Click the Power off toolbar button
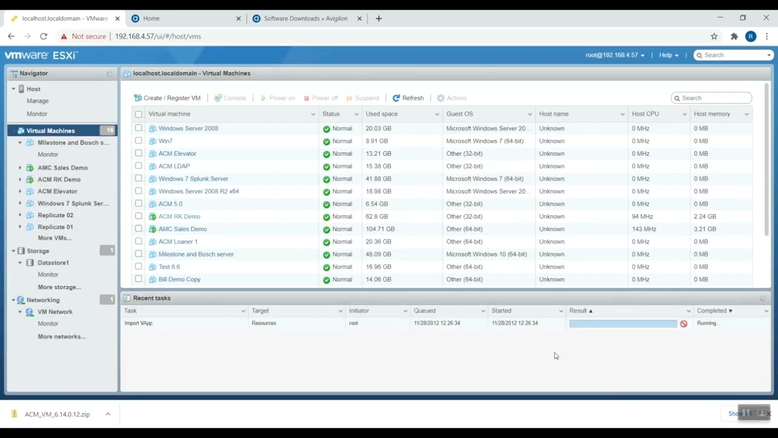Screen dimensions: 778x438 [320, 98]
